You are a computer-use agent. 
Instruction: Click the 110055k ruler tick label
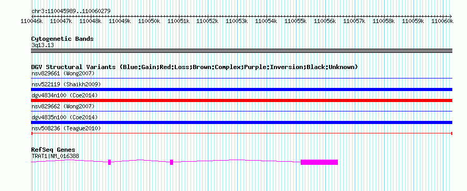point(295,21)
